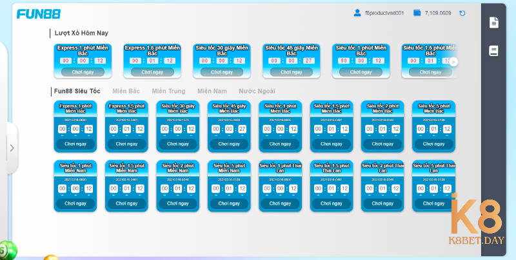Open the Miền Nam tab
The height and width of the screenshot is (260, 516).
(212, 91)
